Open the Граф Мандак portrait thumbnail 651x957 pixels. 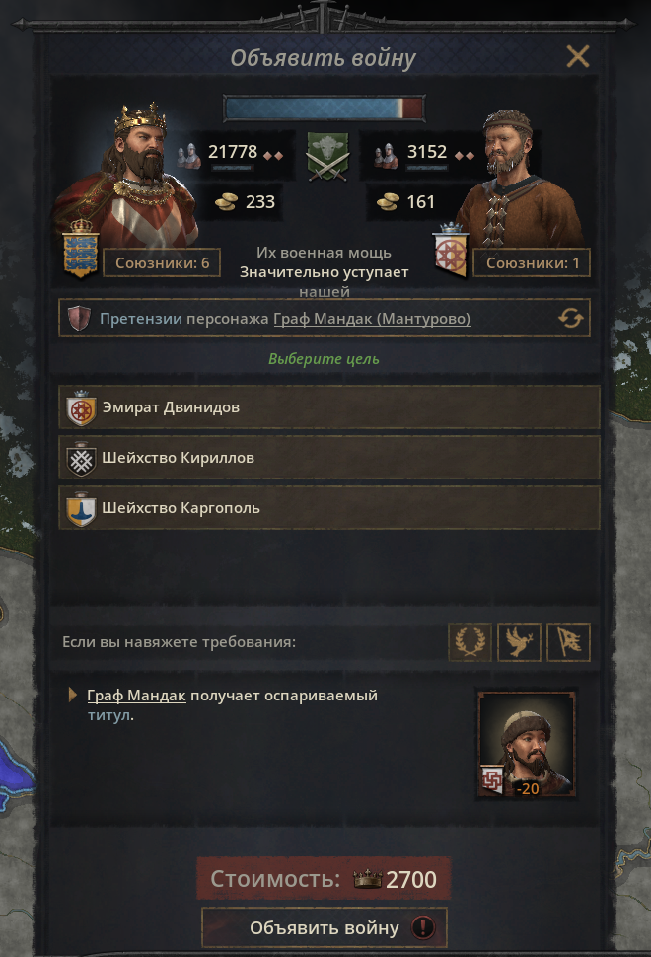(527, 744)
